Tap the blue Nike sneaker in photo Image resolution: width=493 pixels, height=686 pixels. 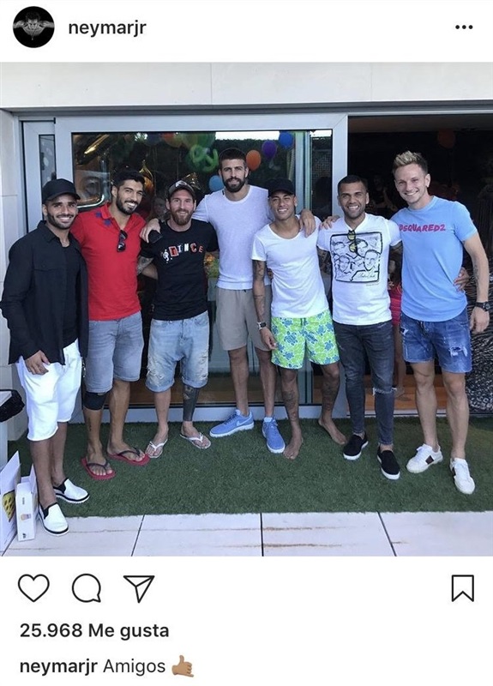(x=231, y=423)
